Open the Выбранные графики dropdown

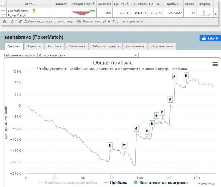click(x=88, y=55)
